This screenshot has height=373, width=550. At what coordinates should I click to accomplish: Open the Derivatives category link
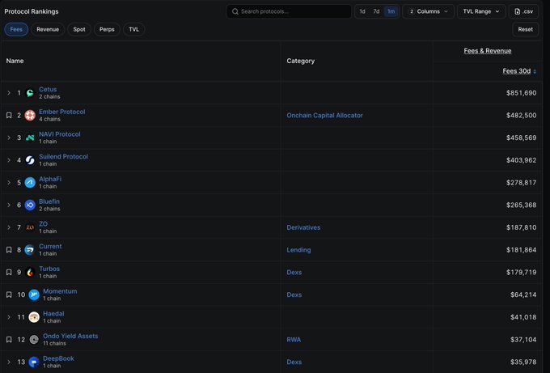click(x=303, y=227)
